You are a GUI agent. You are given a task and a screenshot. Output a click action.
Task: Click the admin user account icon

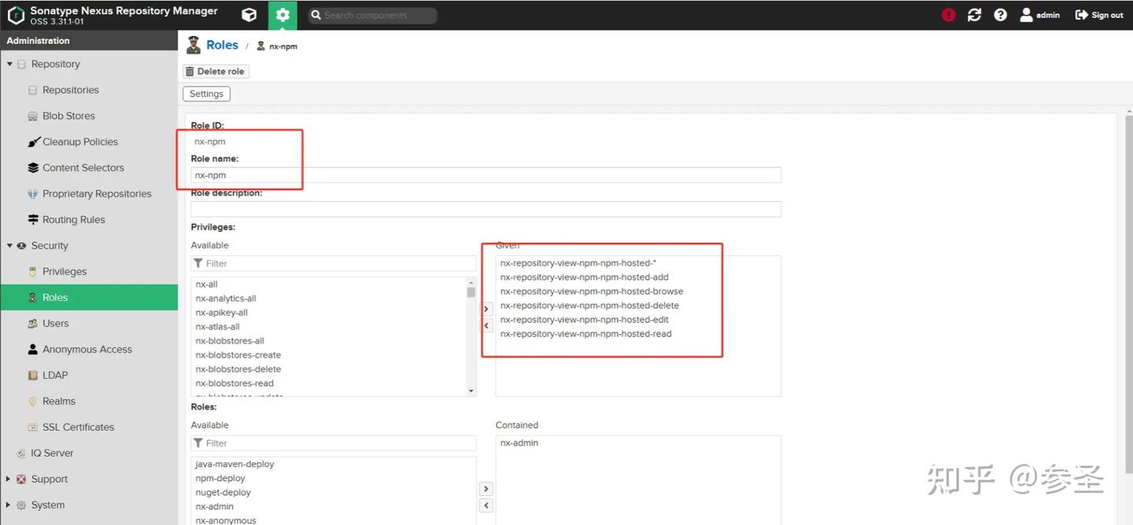point(1026,15)
